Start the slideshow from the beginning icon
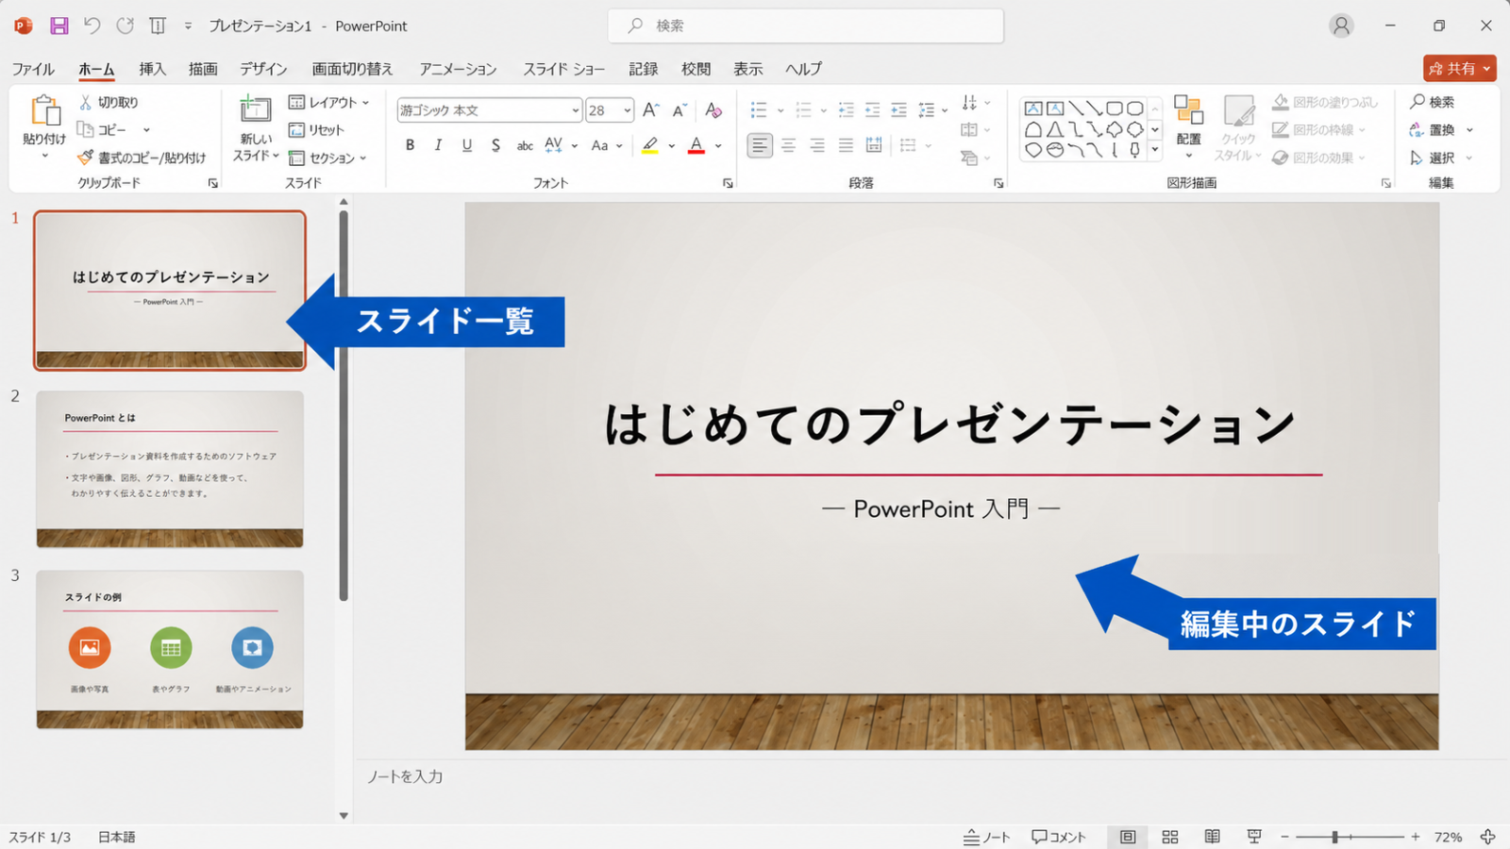Image resolution: width=1510 pixels, height=849 pixels. click(x=158, y=25)
